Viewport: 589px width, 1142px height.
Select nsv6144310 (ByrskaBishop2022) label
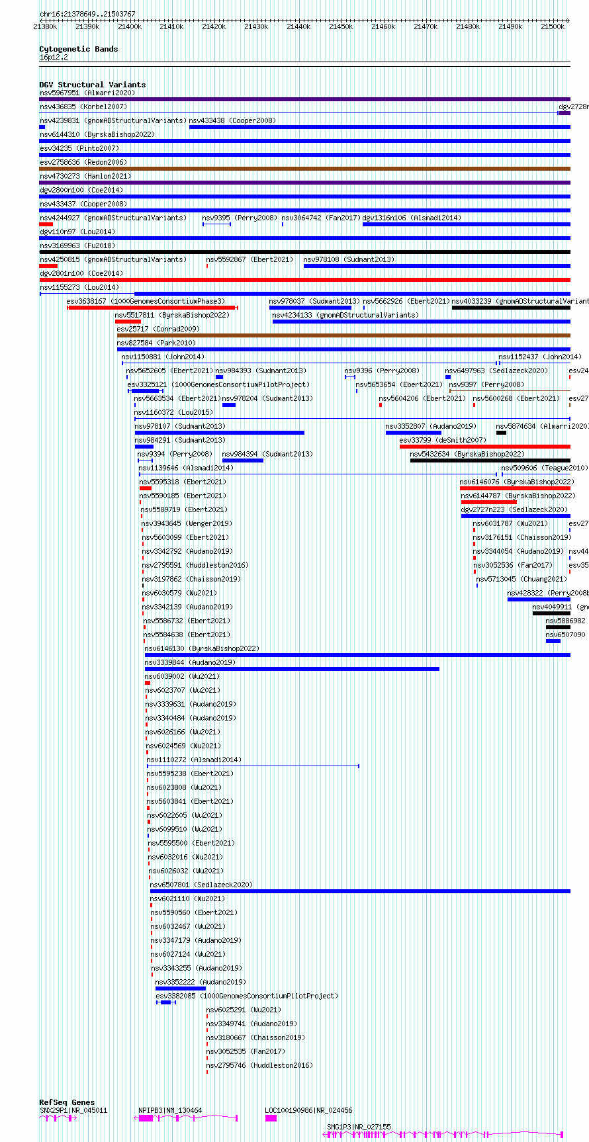click(x=97, y=134)
